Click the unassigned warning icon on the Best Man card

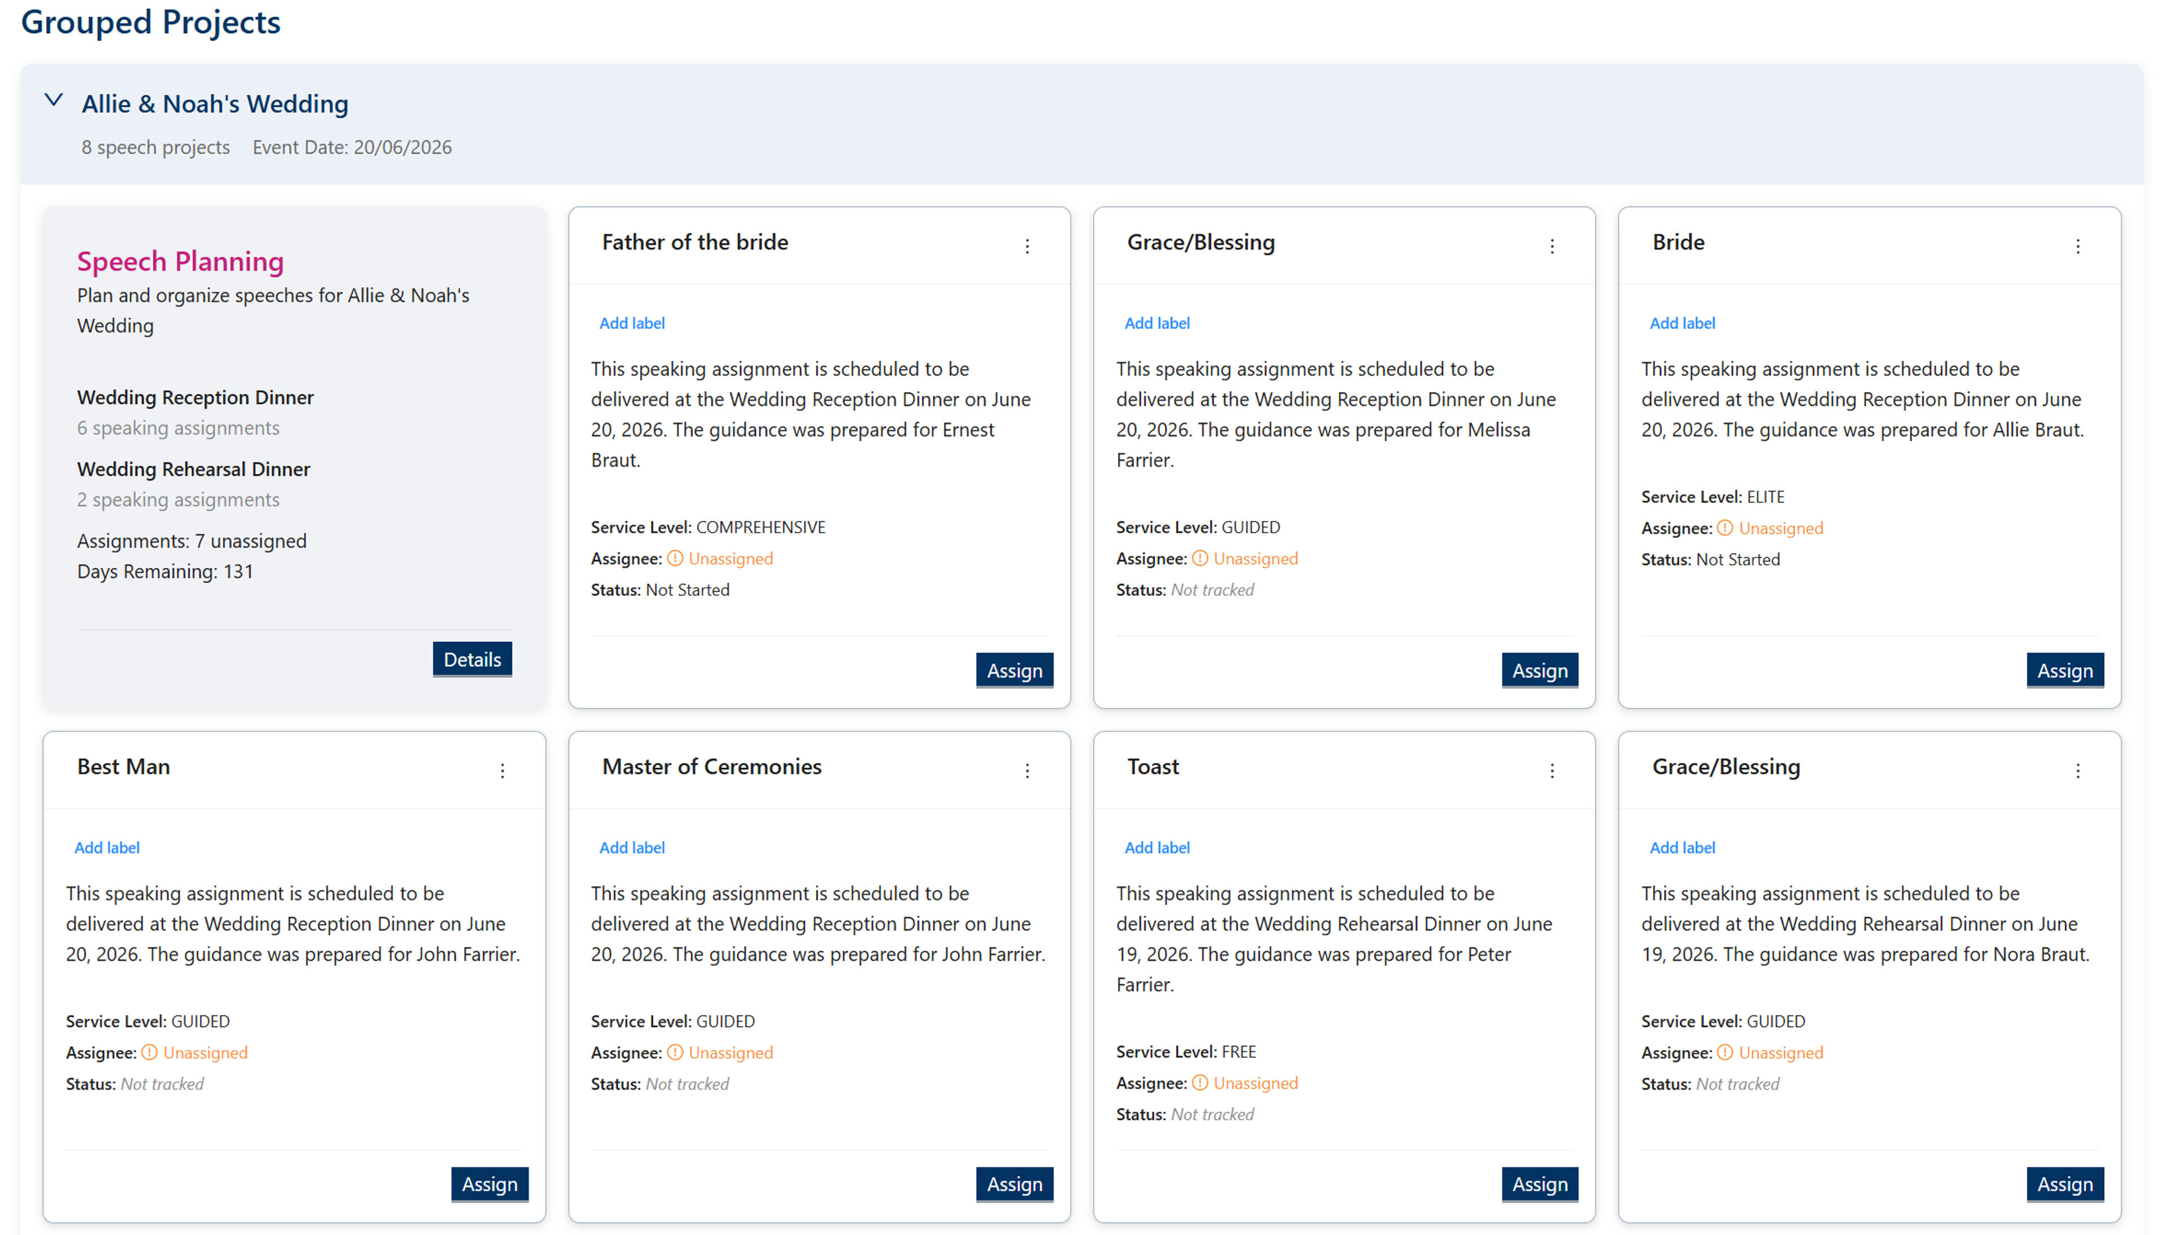coord(149,1052)
